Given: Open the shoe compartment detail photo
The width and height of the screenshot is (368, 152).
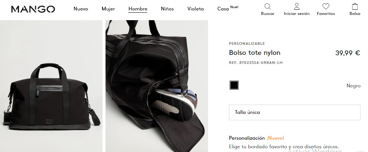Looking at the screenshot, I should pos(157,86).
